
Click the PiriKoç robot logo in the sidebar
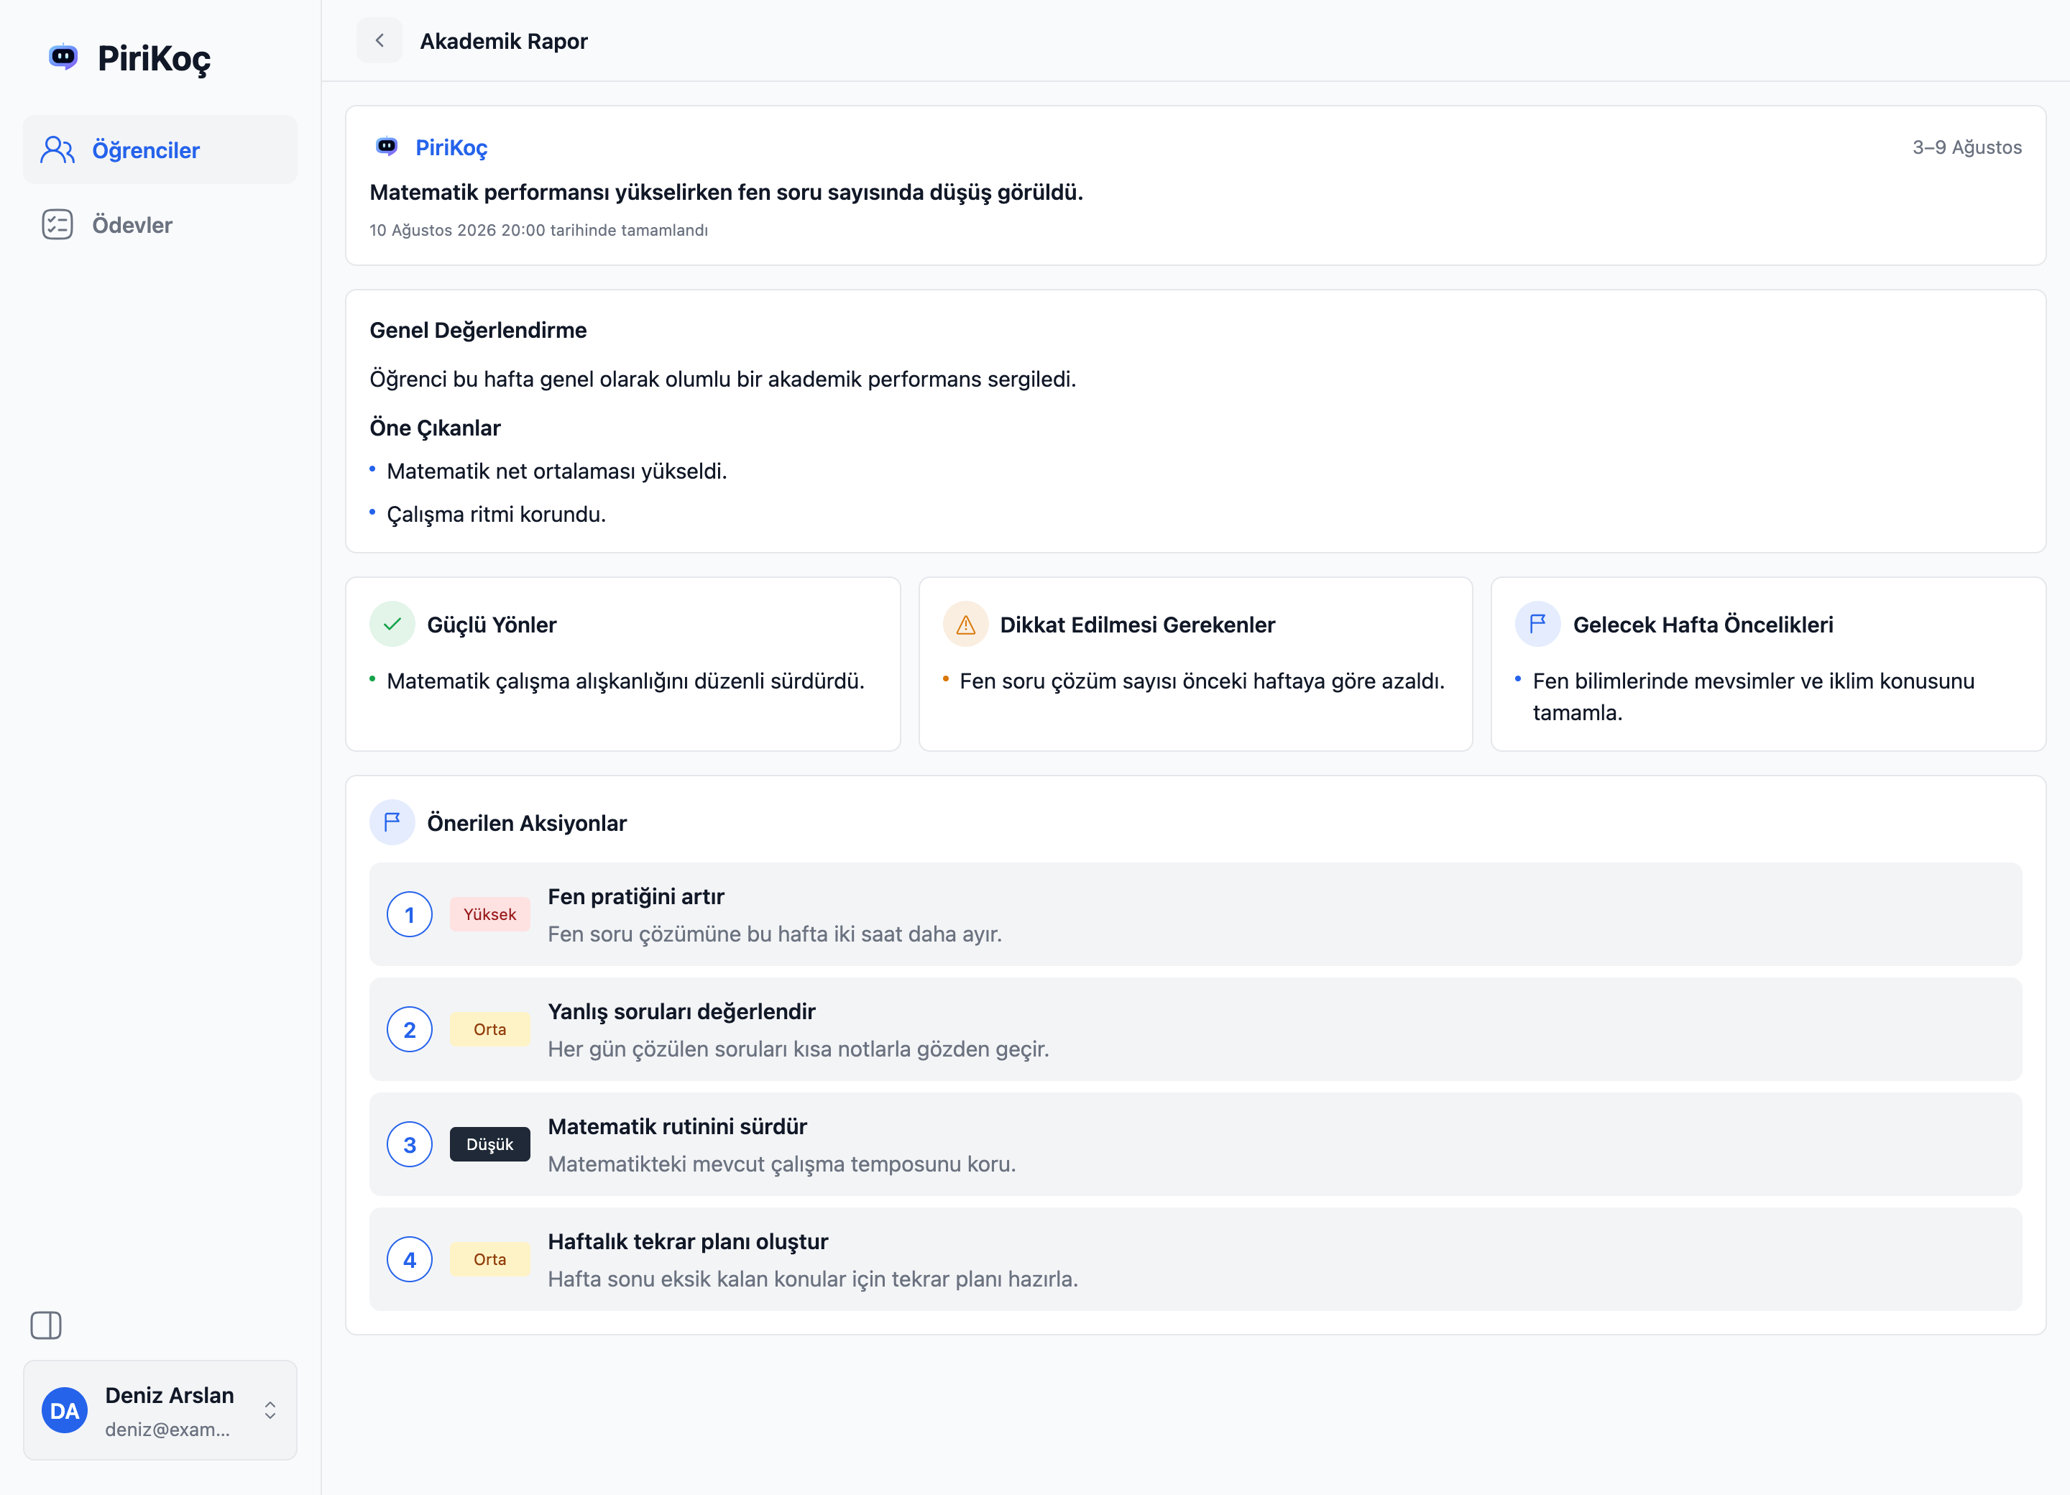63,57
